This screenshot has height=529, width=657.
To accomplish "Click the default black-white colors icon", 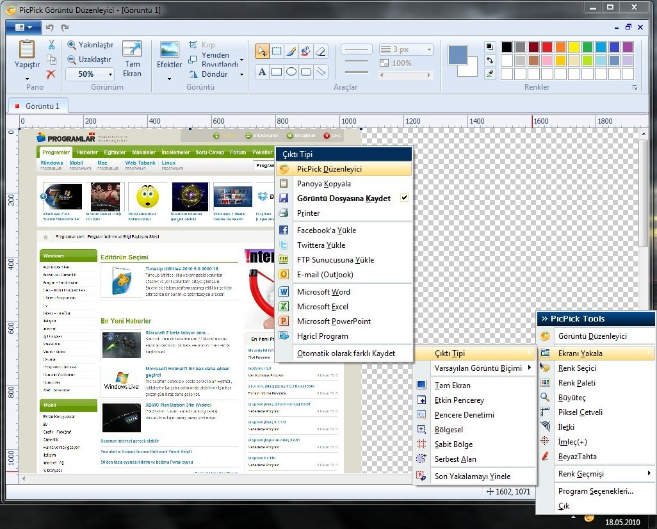I will 490,47.
